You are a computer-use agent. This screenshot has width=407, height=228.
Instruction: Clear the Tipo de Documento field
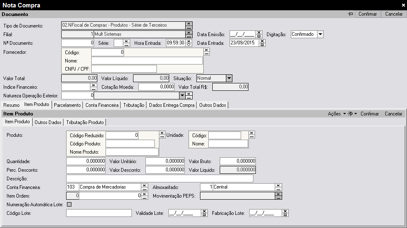pyautogui.click(x=189, y=24)
